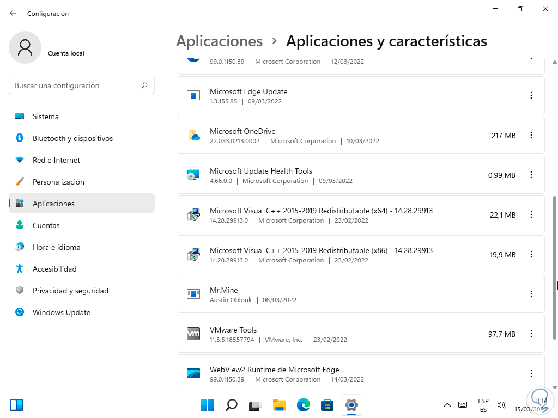Click the OneDrive app icon
Screen dimensions: 558x418
[x=193, y=135]
